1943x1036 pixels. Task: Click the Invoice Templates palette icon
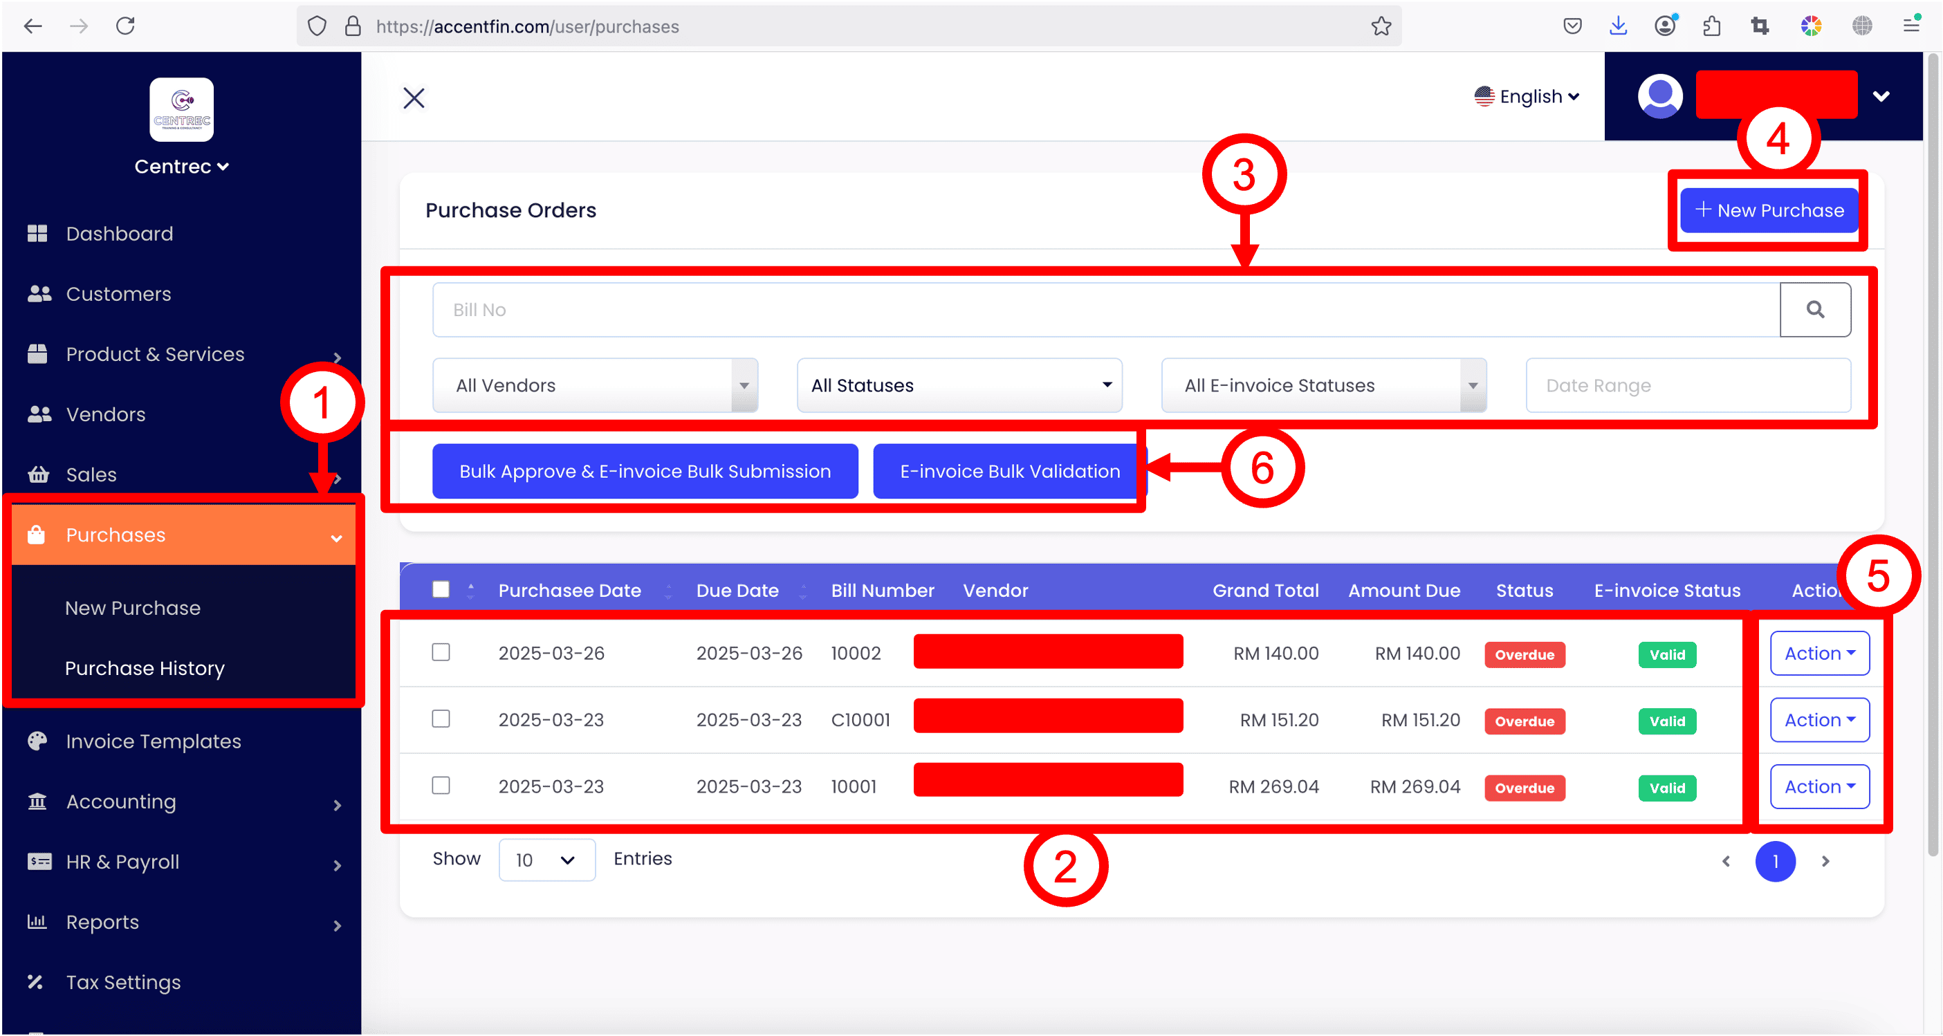[x=37, y=741]
